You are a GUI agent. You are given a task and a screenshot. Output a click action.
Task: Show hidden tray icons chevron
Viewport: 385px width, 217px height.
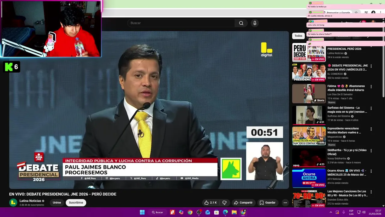(x=331, y=212)
